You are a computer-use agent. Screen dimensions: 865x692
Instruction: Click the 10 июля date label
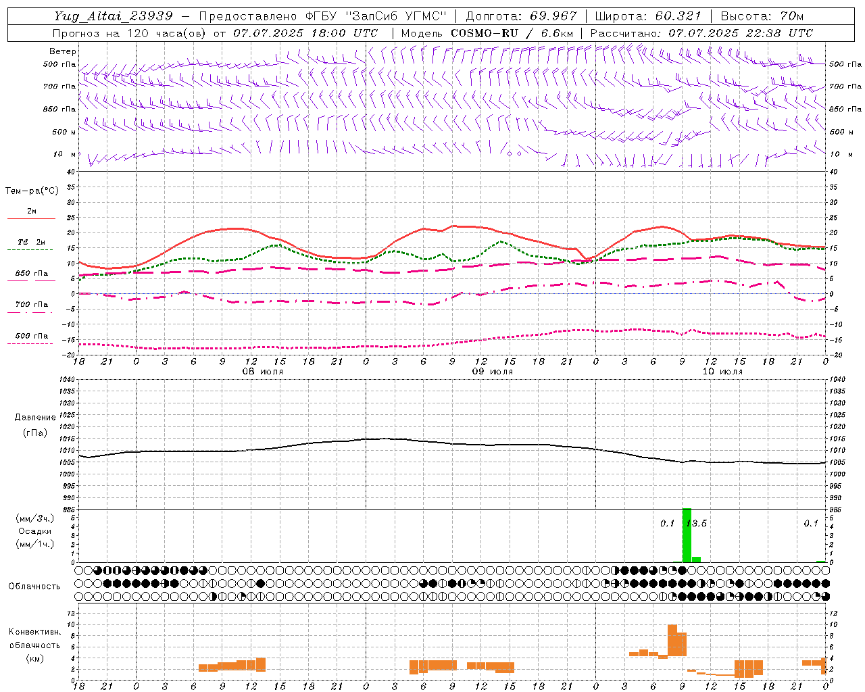[x=722, y=372]
